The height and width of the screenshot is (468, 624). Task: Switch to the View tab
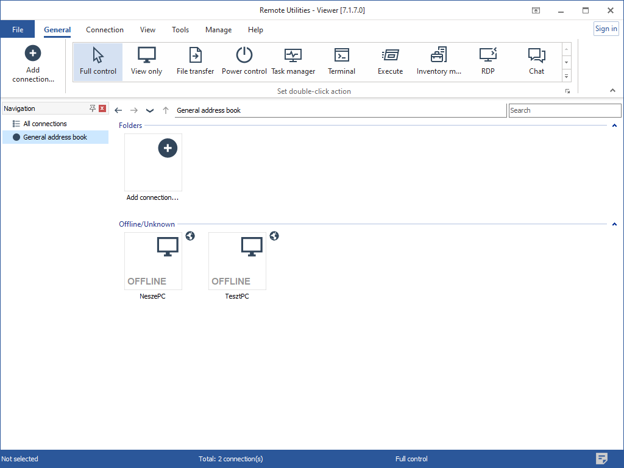tap(147, 30)
